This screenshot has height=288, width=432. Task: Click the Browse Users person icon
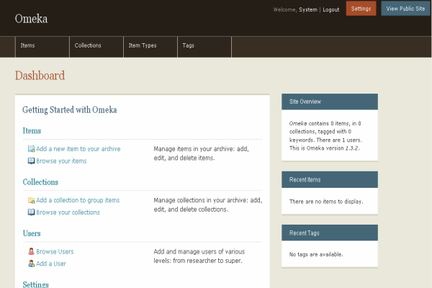pos(31,251)
